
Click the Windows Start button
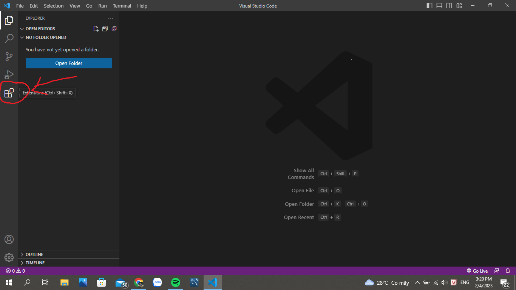[9, 282]
